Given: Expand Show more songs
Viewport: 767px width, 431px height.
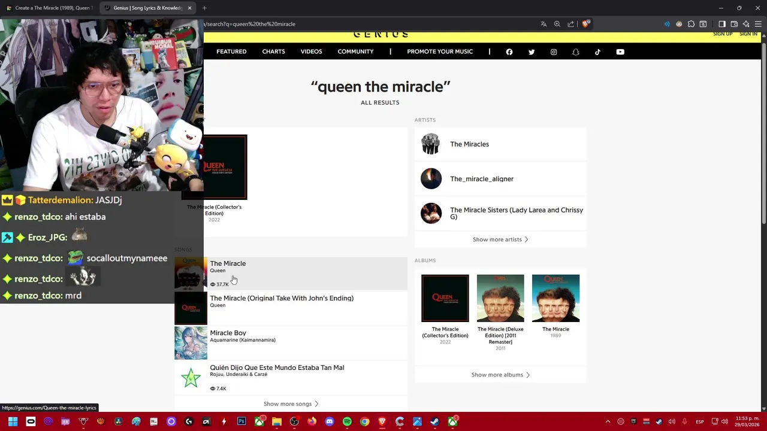Looking at the screenshot, I should click(x=291, y=404).
